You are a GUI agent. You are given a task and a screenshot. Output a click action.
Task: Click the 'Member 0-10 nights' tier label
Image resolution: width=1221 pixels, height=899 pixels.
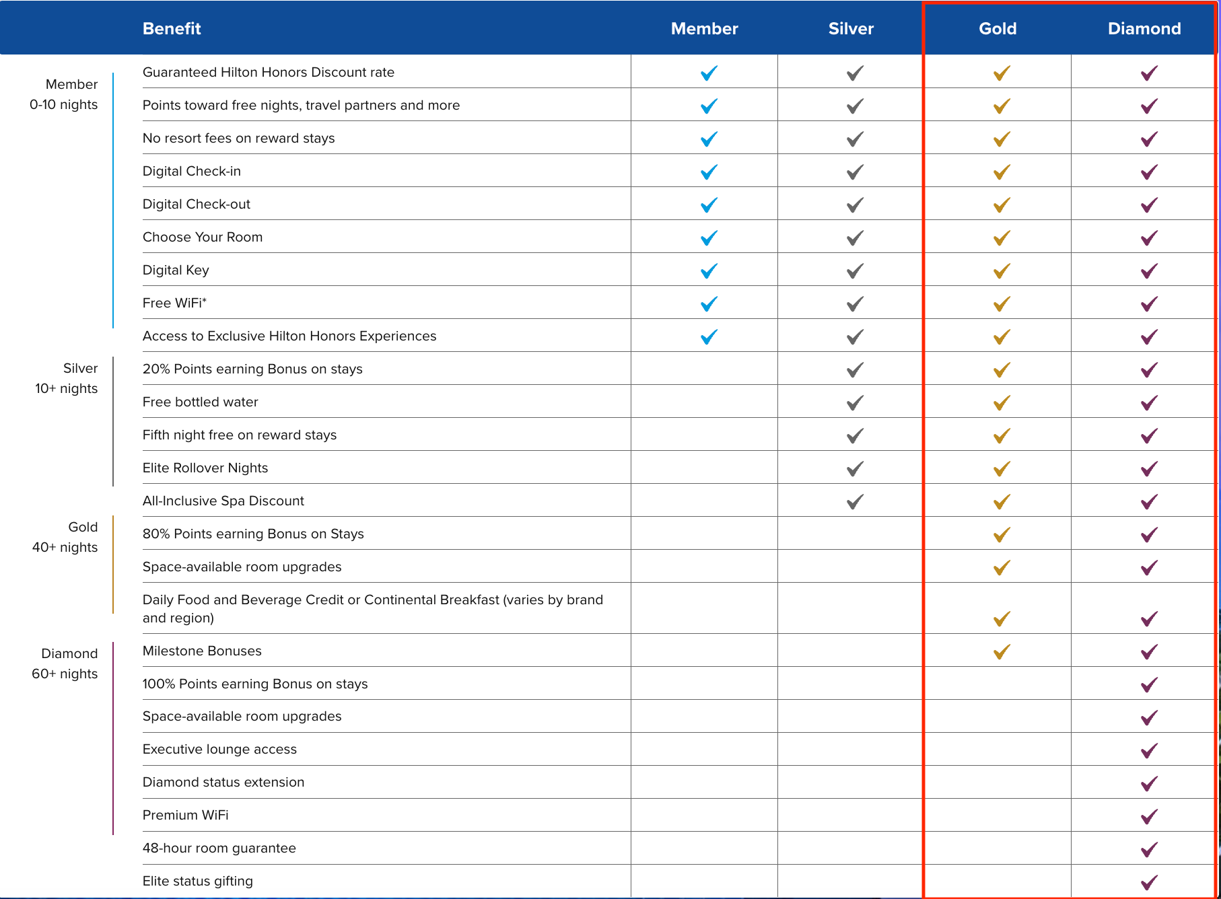point(64,94)
